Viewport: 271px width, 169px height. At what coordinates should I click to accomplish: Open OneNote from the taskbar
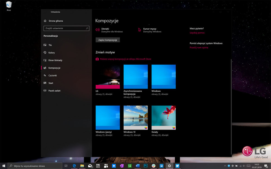(x=122, y=166)
